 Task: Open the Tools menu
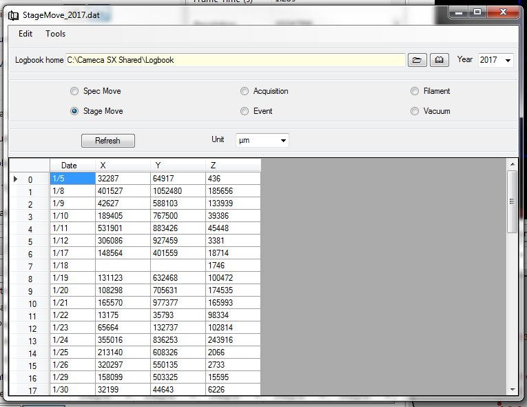pos(56,34)
